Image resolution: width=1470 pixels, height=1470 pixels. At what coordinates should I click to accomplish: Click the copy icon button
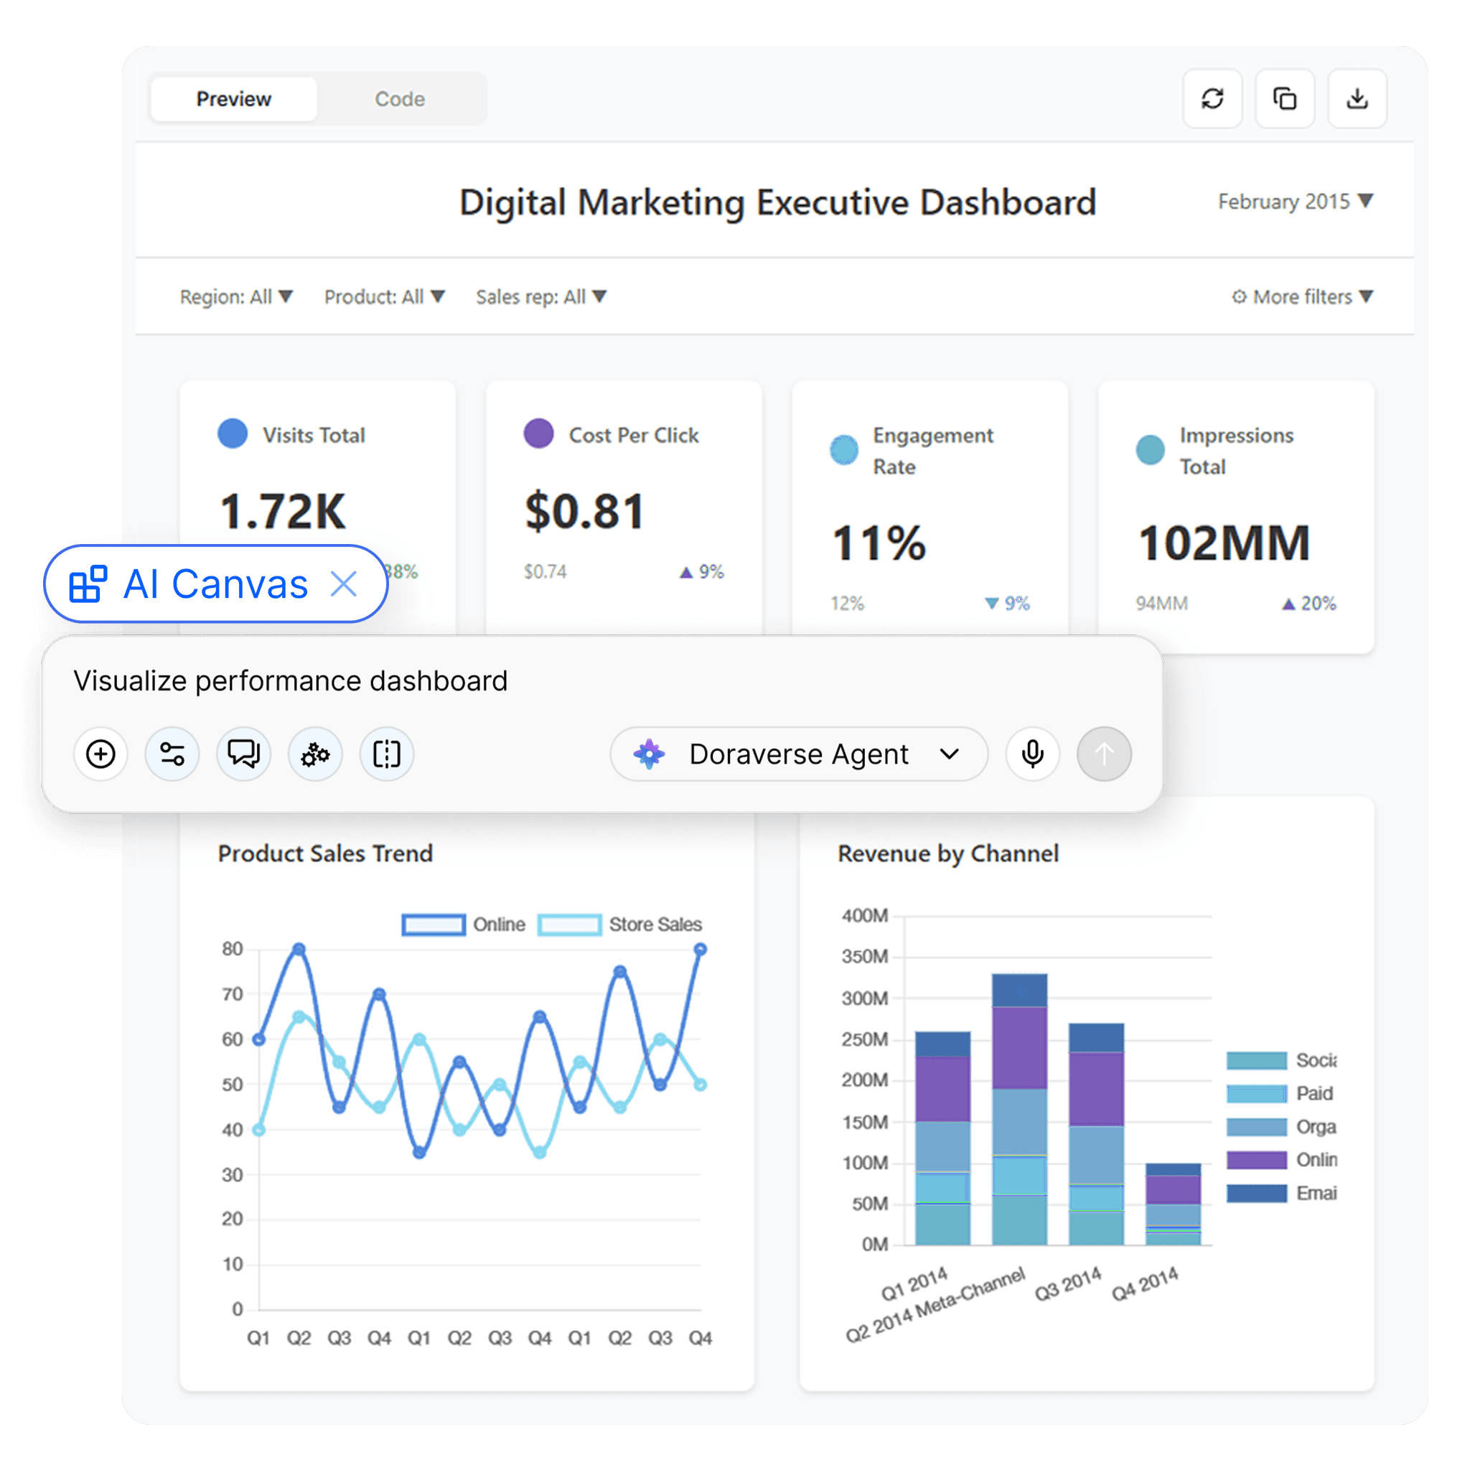[1284, 99]
